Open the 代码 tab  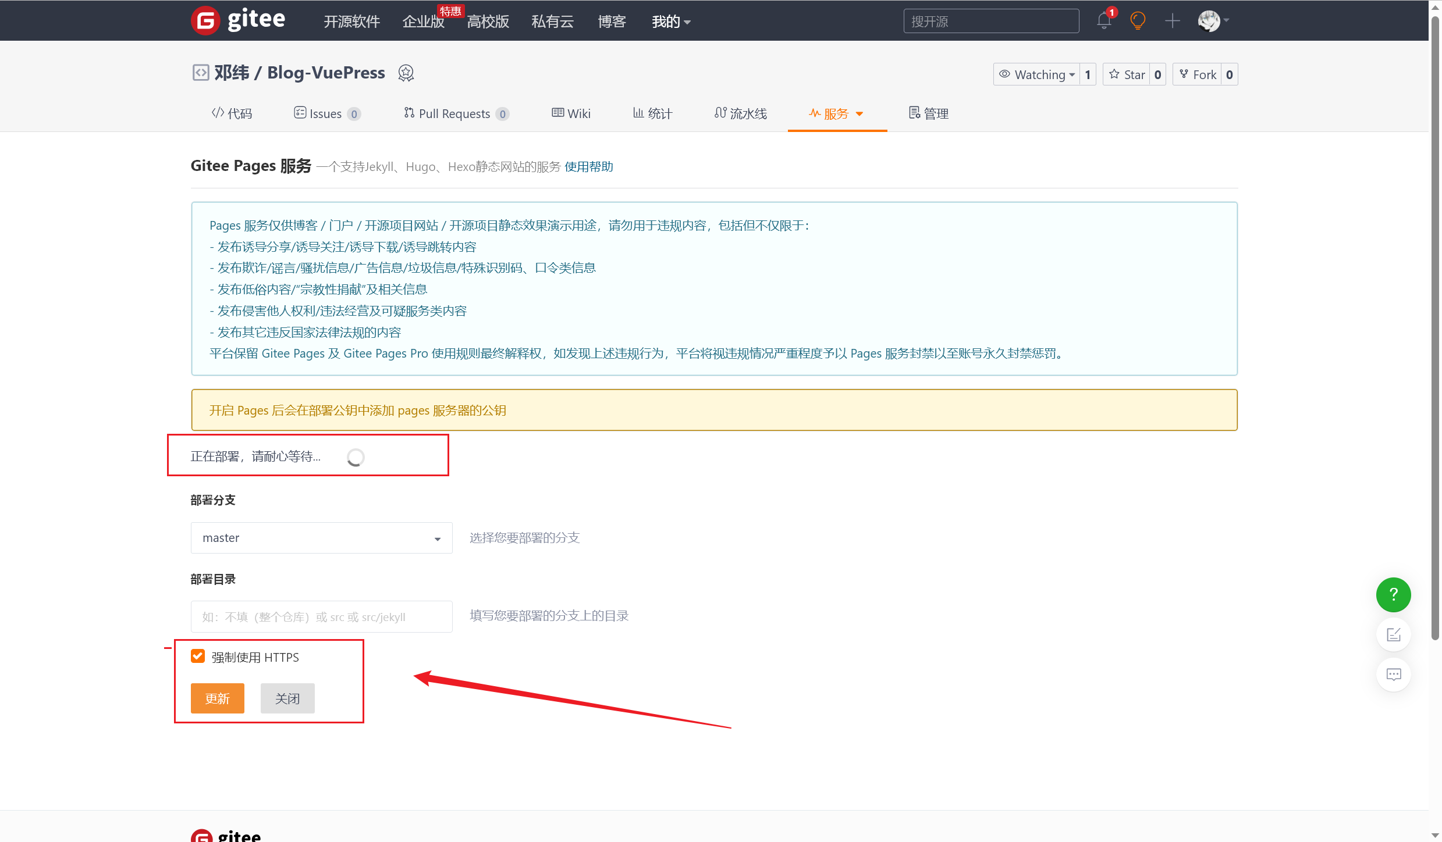(232, 113)
